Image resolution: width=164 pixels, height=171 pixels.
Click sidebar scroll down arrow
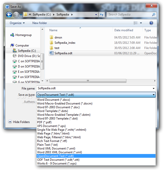click(42, 81)
